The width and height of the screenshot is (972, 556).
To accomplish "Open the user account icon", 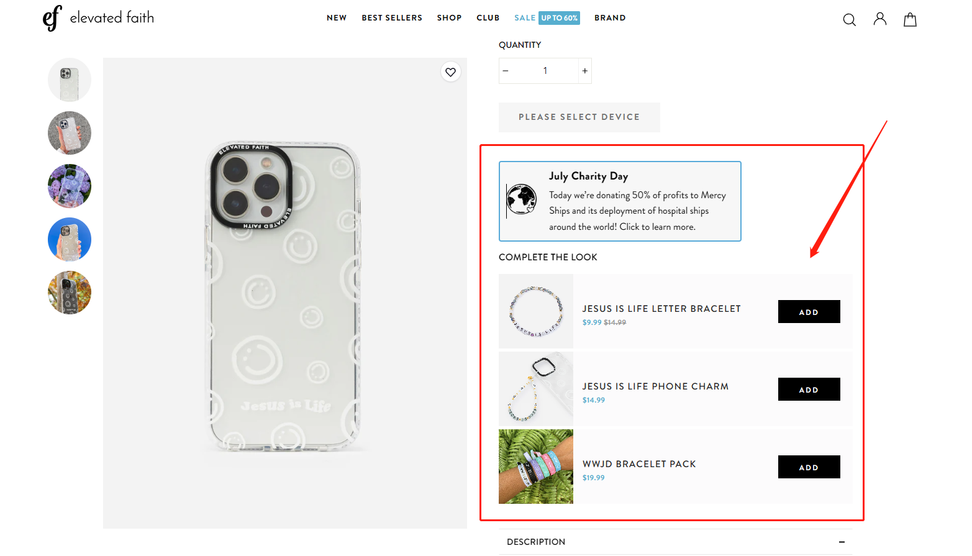I will pyautogui.click(x=879, y=19).
